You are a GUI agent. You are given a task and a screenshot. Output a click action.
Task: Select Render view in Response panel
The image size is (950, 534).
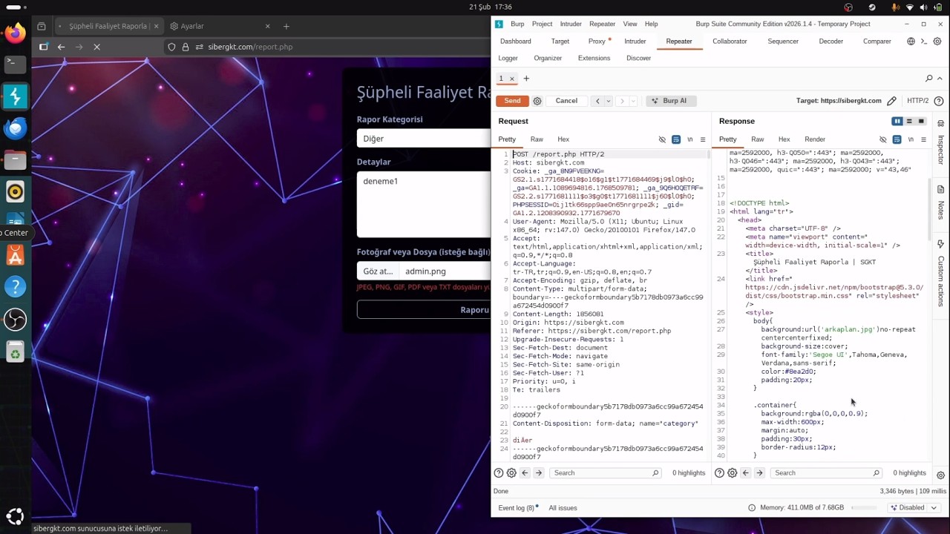[x=815, y=139]
